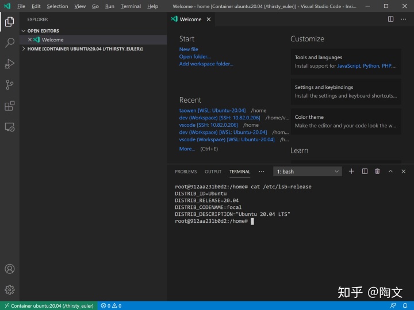Open the Explorer view in activity bar
Viewport: 414px width, 310px height.
click(x=10, y=22)
